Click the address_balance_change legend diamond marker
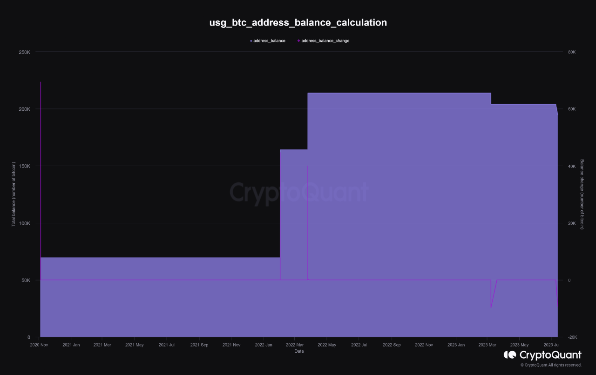The image size is (596, 375). pos(298,40)
